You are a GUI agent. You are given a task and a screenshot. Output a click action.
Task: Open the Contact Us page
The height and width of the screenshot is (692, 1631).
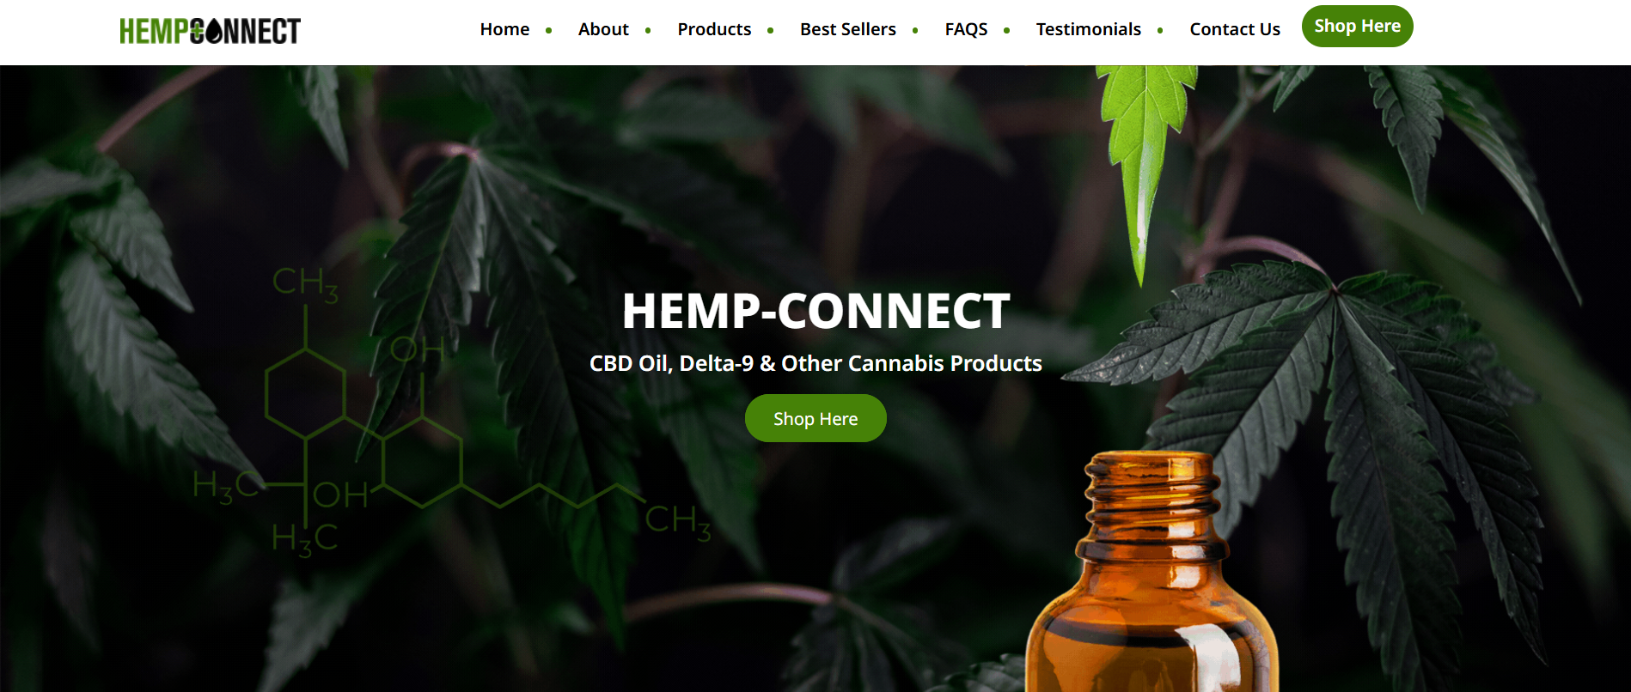(x=1235, y=29)
